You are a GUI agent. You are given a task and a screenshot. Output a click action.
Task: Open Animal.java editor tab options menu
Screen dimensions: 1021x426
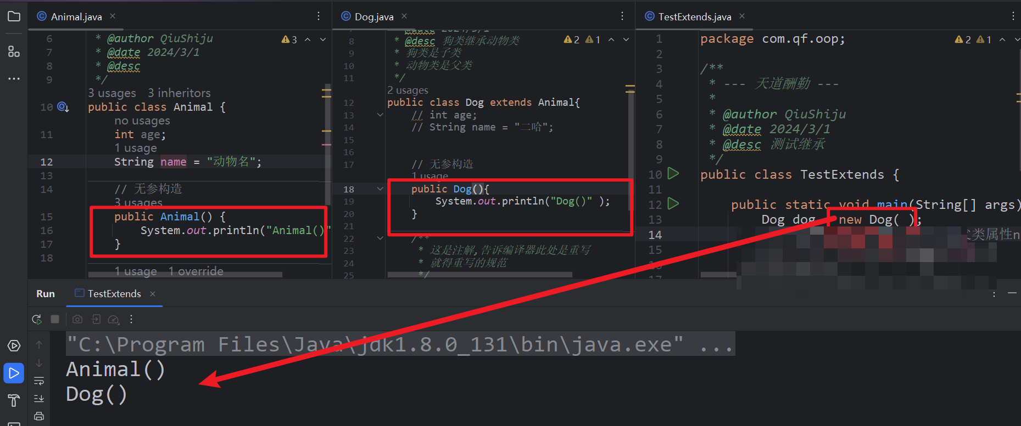click(319, 16)
